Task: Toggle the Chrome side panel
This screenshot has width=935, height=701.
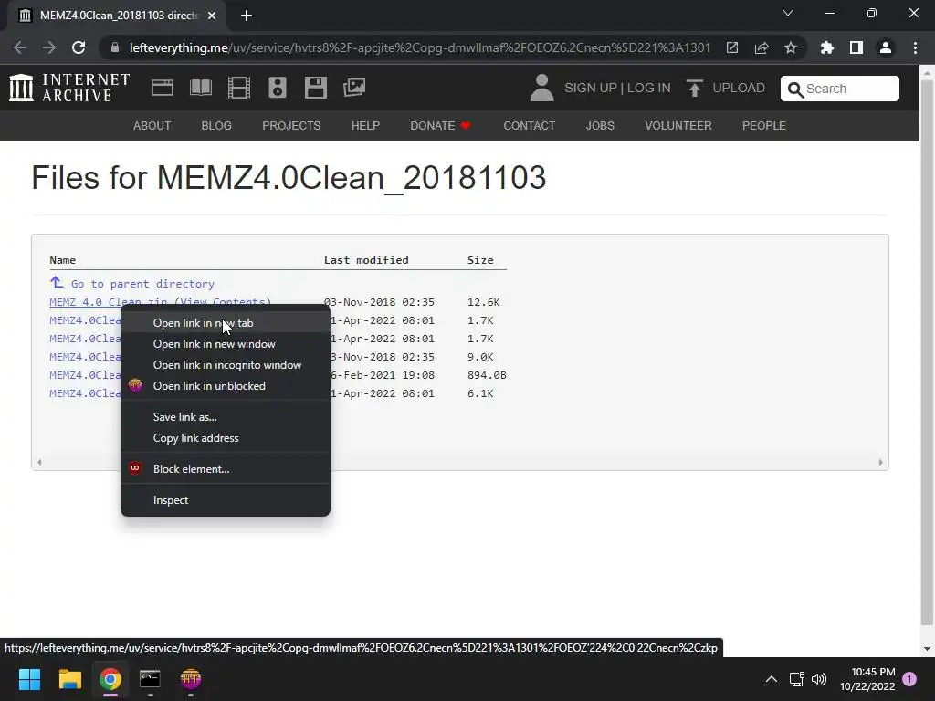Action: coord(856,47)
